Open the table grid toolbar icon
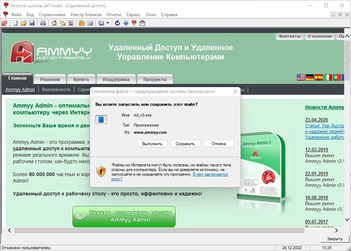This screenshot has width=351, height=251. tap(90, 23)
